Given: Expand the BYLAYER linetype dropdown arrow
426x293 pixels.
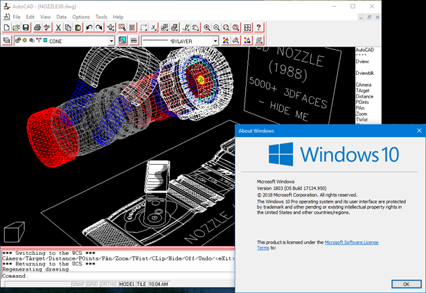Looking at the screenshot, I should (x=215, y=41).
